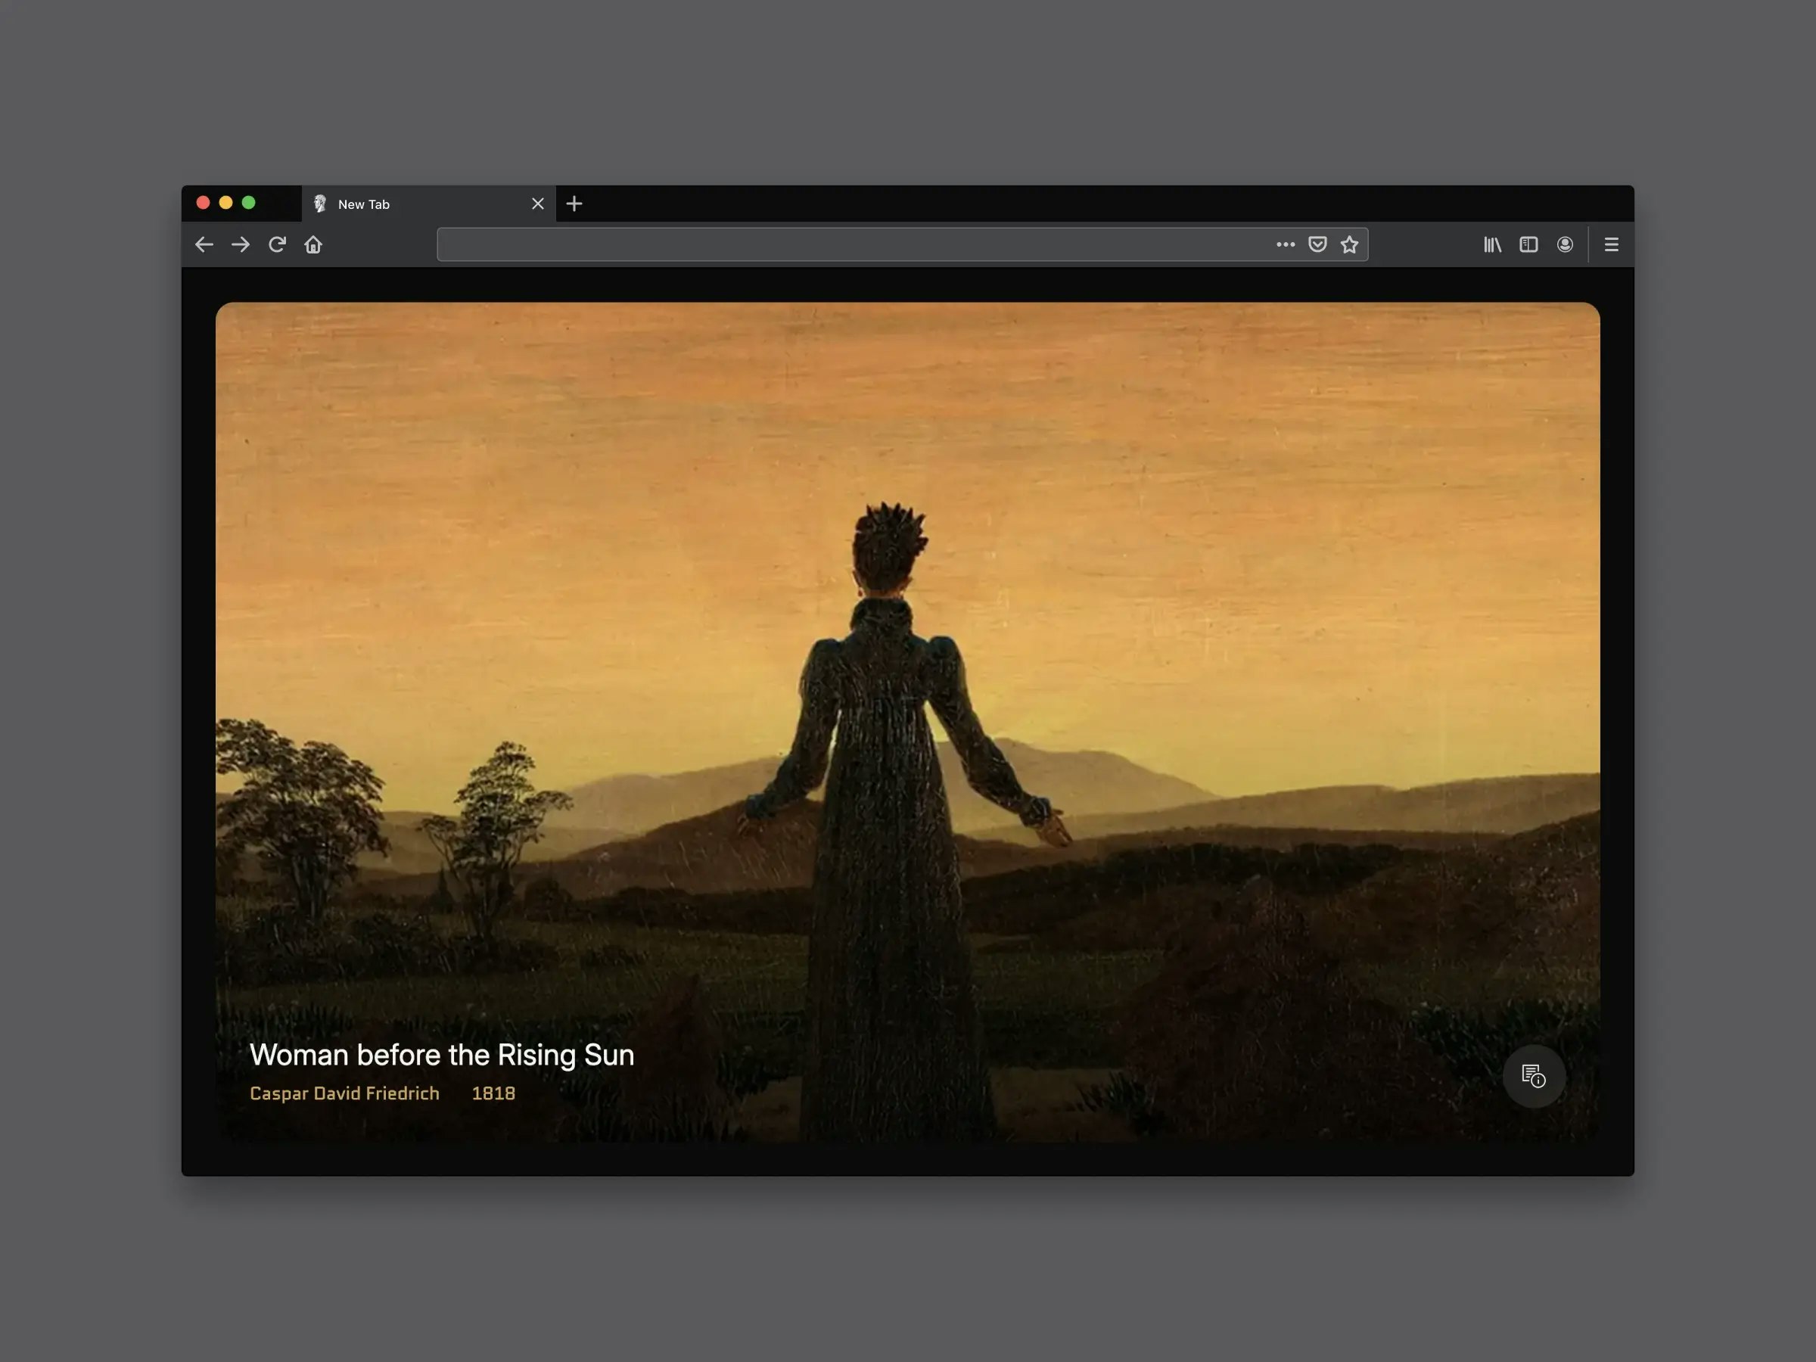Toggle the browser sidebar panel
Image resolution: width=1816 pixels, height=1362 pixels.
pos(1528,244)
